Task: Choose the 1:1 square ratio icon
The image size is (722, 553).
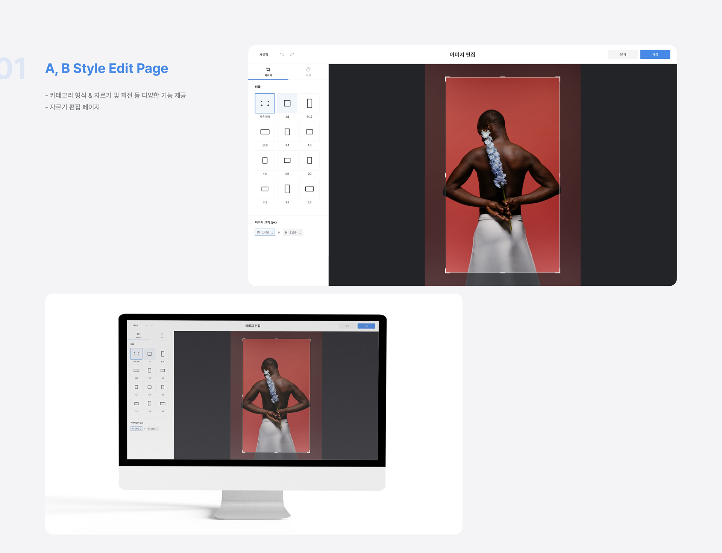Action: [287, 103]
